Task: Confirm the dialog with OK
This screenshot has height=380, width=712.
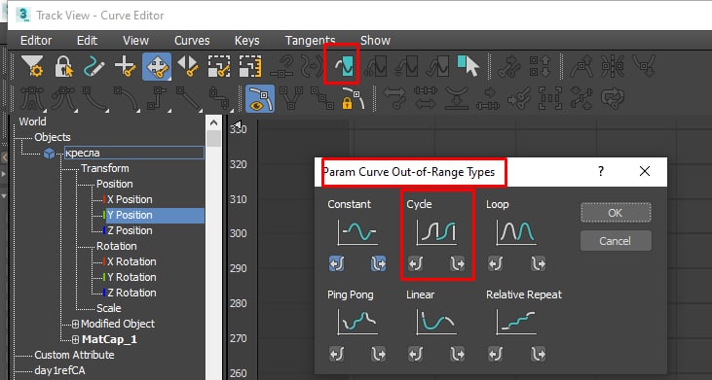Action: coord(616,213)
